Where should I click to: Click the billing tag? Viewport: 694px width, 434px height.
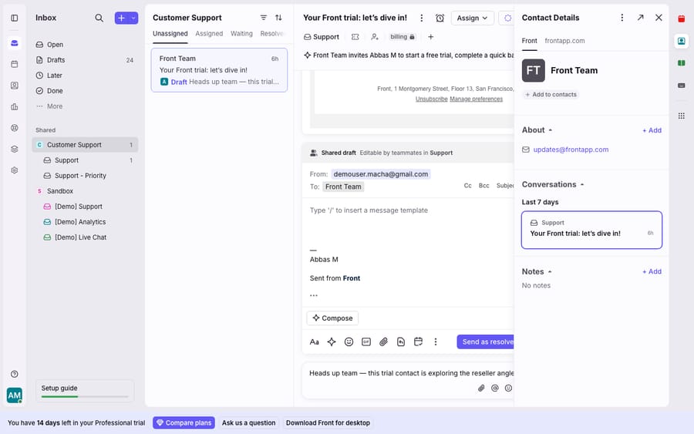point(403,37)
